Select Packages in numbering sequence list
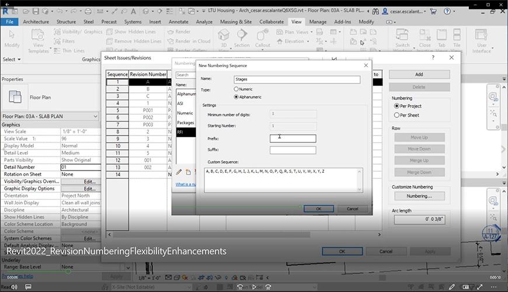The height and width of the screenshot is (292, 508). (186, 123)
